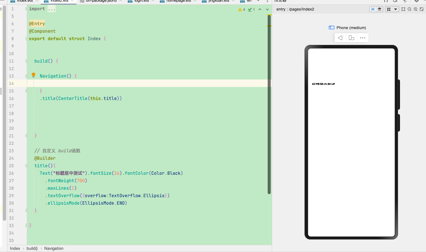This screenshot has width=426, height=252.
Task: Open the three-dots more options menu
Action: (363, 38)
